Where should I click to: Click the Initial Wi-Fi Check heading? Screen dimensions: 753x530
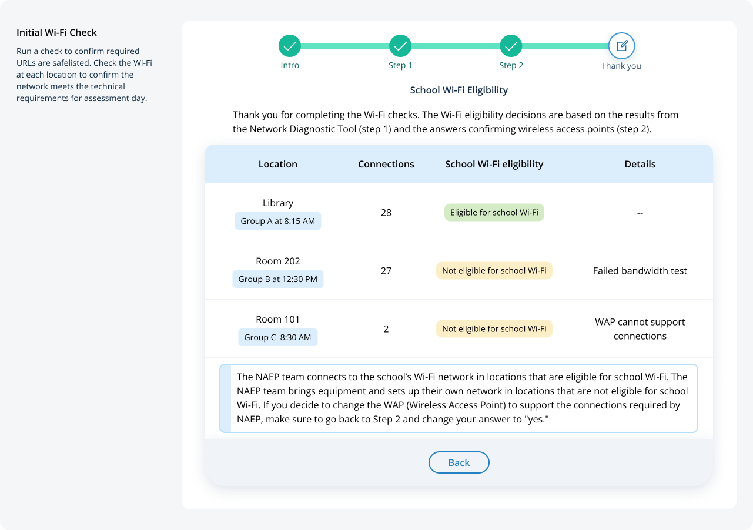(56, 33)
